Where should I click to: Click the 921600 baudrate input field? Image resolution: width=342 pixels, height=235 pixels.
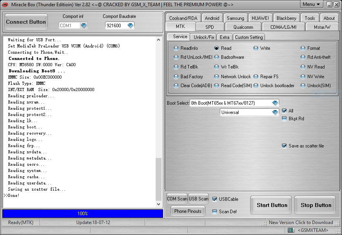coord(116,26)
